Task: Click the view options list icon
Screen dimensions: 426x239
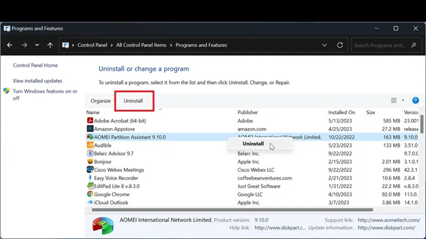Action: [x=394, y=100]
